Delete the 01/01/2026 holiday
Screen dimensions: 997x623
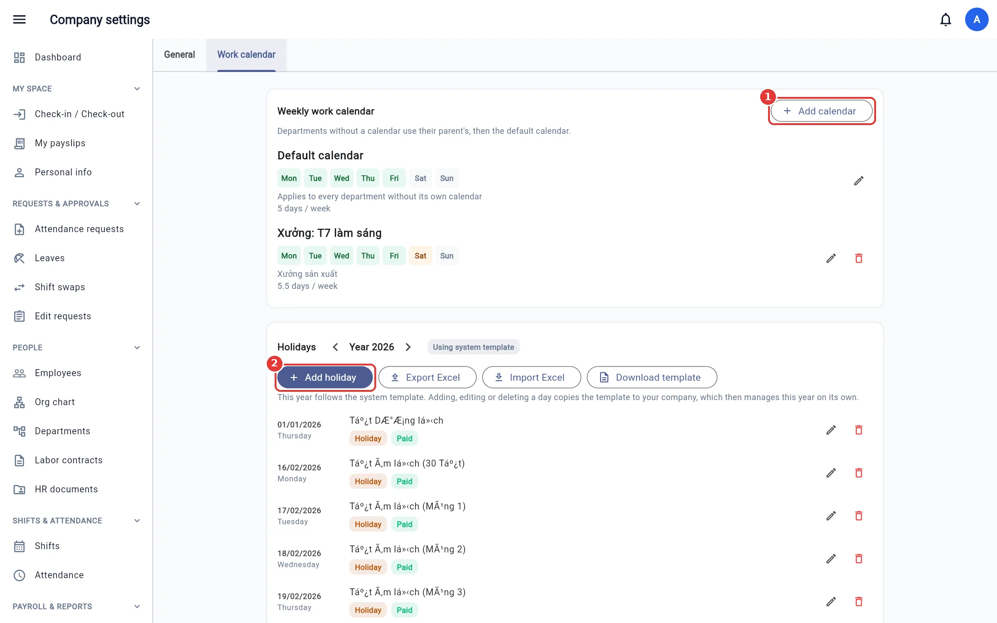coord(859,430)
